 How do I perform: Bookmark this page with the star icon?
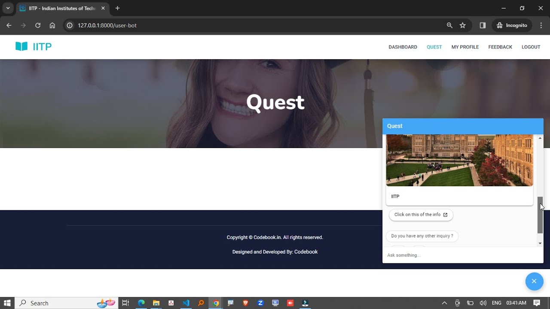pos(463,25)
